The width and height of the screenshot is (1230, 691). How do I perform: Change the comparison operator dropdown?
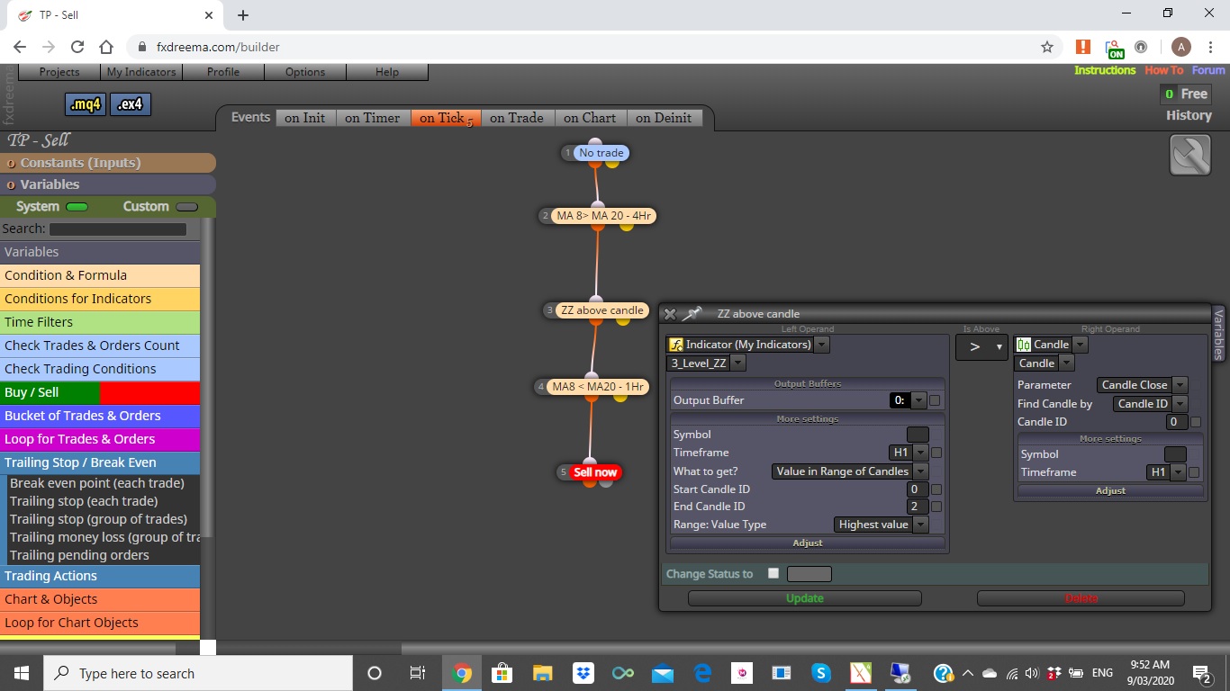point(981,347)
